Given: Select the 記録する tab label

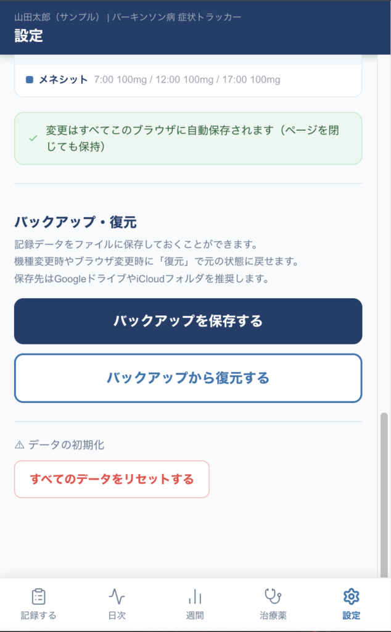Looking at the screenshot, I should pyautogui.click(x=39, y=615).
